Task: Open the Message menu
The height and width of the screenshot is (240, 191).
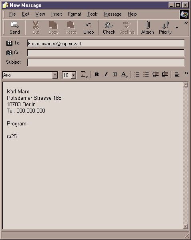Action: click(x=113, y=14)
